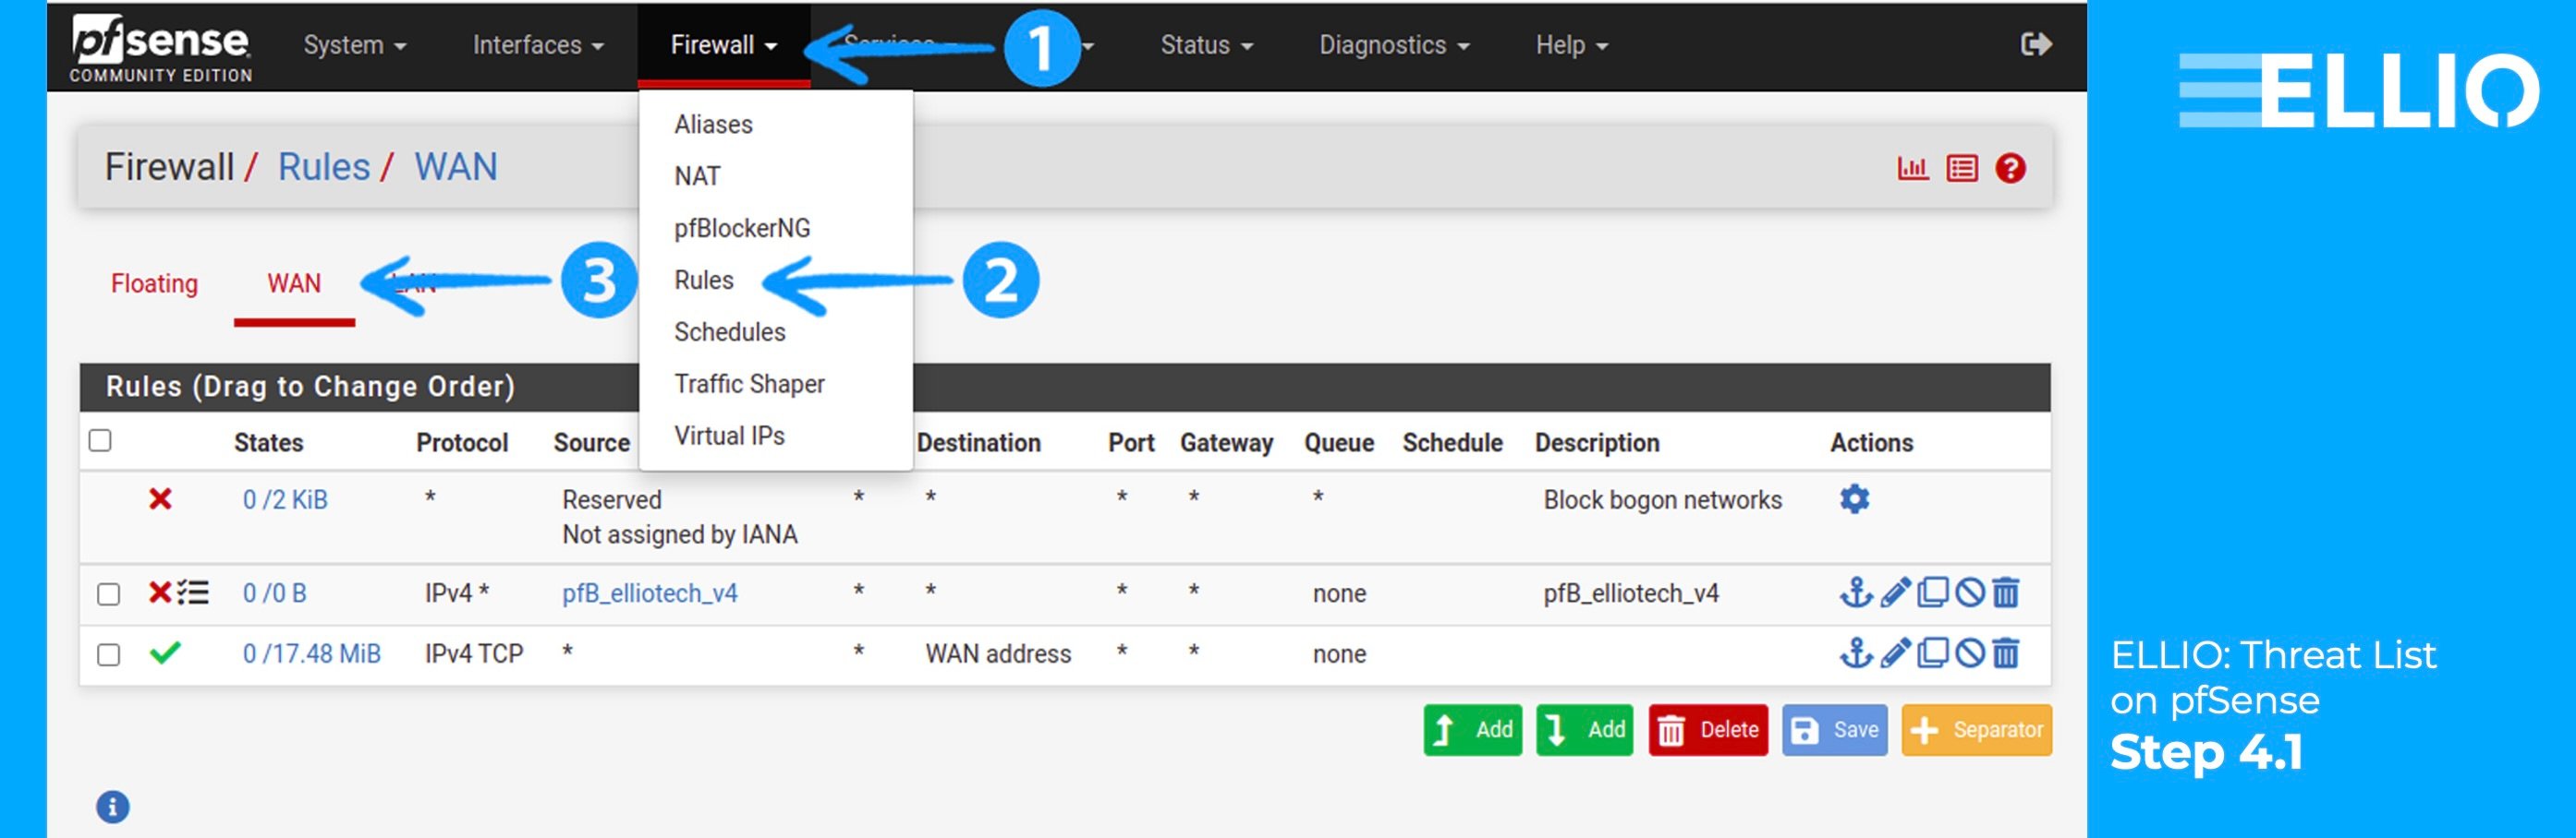Screen dimensions: 2576x838
Task: Click the gear icon on Block bogon networks rule
Action: click(1854, 499)
